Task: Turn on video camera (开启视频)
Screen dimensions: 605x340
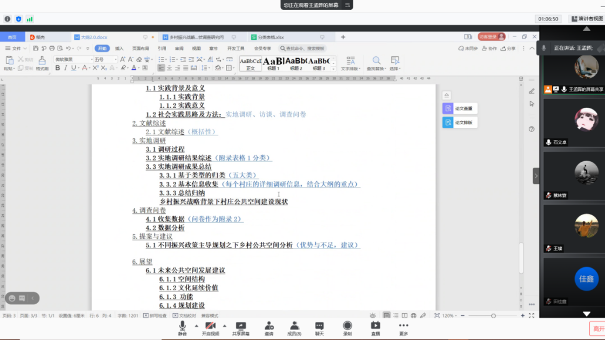Action: tap(209, 328)
